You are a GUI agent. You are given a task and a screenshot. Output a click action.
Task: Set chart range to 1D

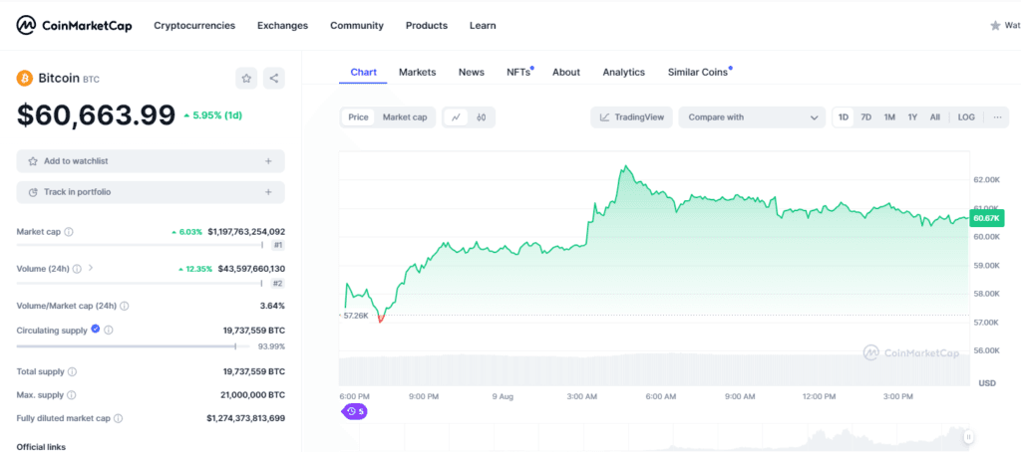(x=844, y=117)
